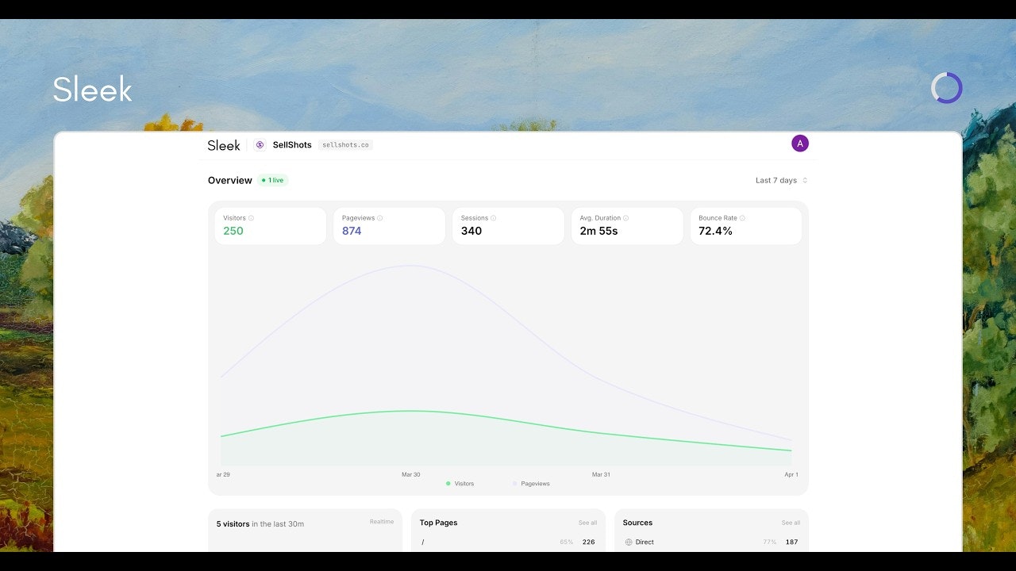Click the Sleek logo in the header
1016x571 pixels.
pos(223,145)
